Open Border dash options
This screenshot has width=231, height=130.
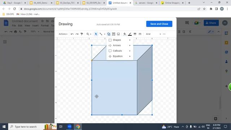coord(140,34)
